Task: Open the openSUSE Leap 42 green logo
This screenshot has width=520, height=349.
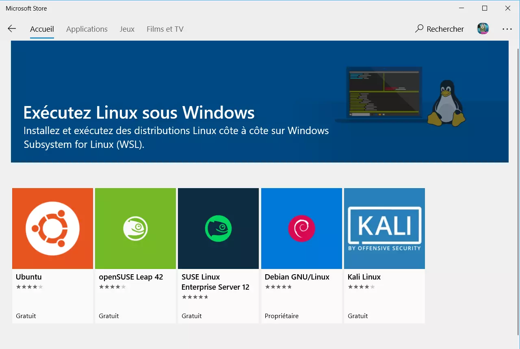Action: 135,228
